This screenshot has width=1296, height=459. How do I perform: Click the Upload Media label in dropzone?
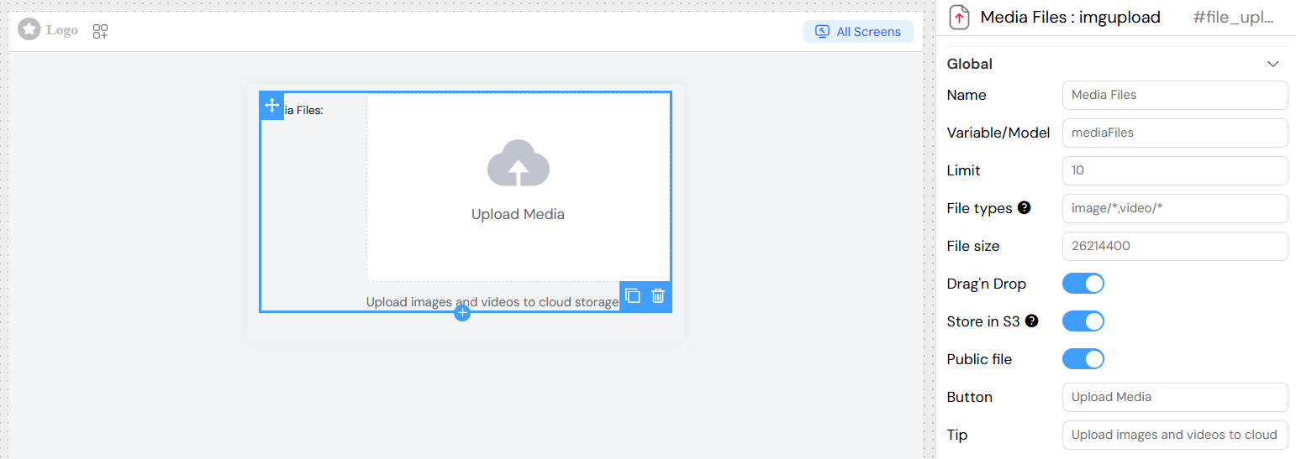click(518, 214)
